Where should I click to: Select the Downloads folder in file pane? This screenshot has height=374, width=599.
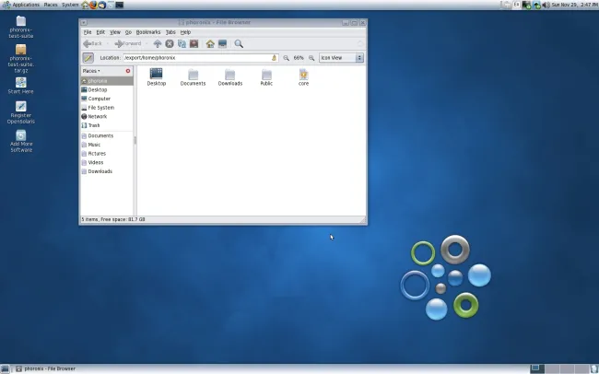(230, 77)
